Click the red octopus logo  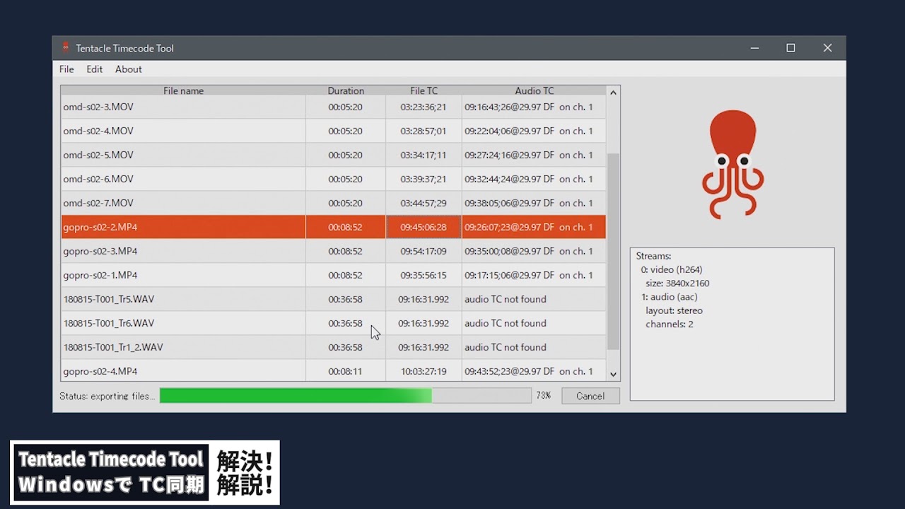coord(732,164)
